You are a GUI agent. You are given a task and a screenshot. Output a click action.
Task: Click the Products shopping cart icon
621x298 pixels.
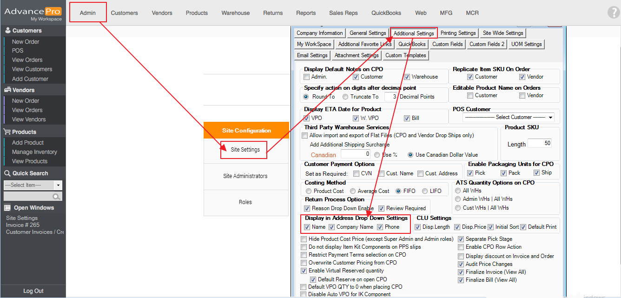(x=7, y=132)
